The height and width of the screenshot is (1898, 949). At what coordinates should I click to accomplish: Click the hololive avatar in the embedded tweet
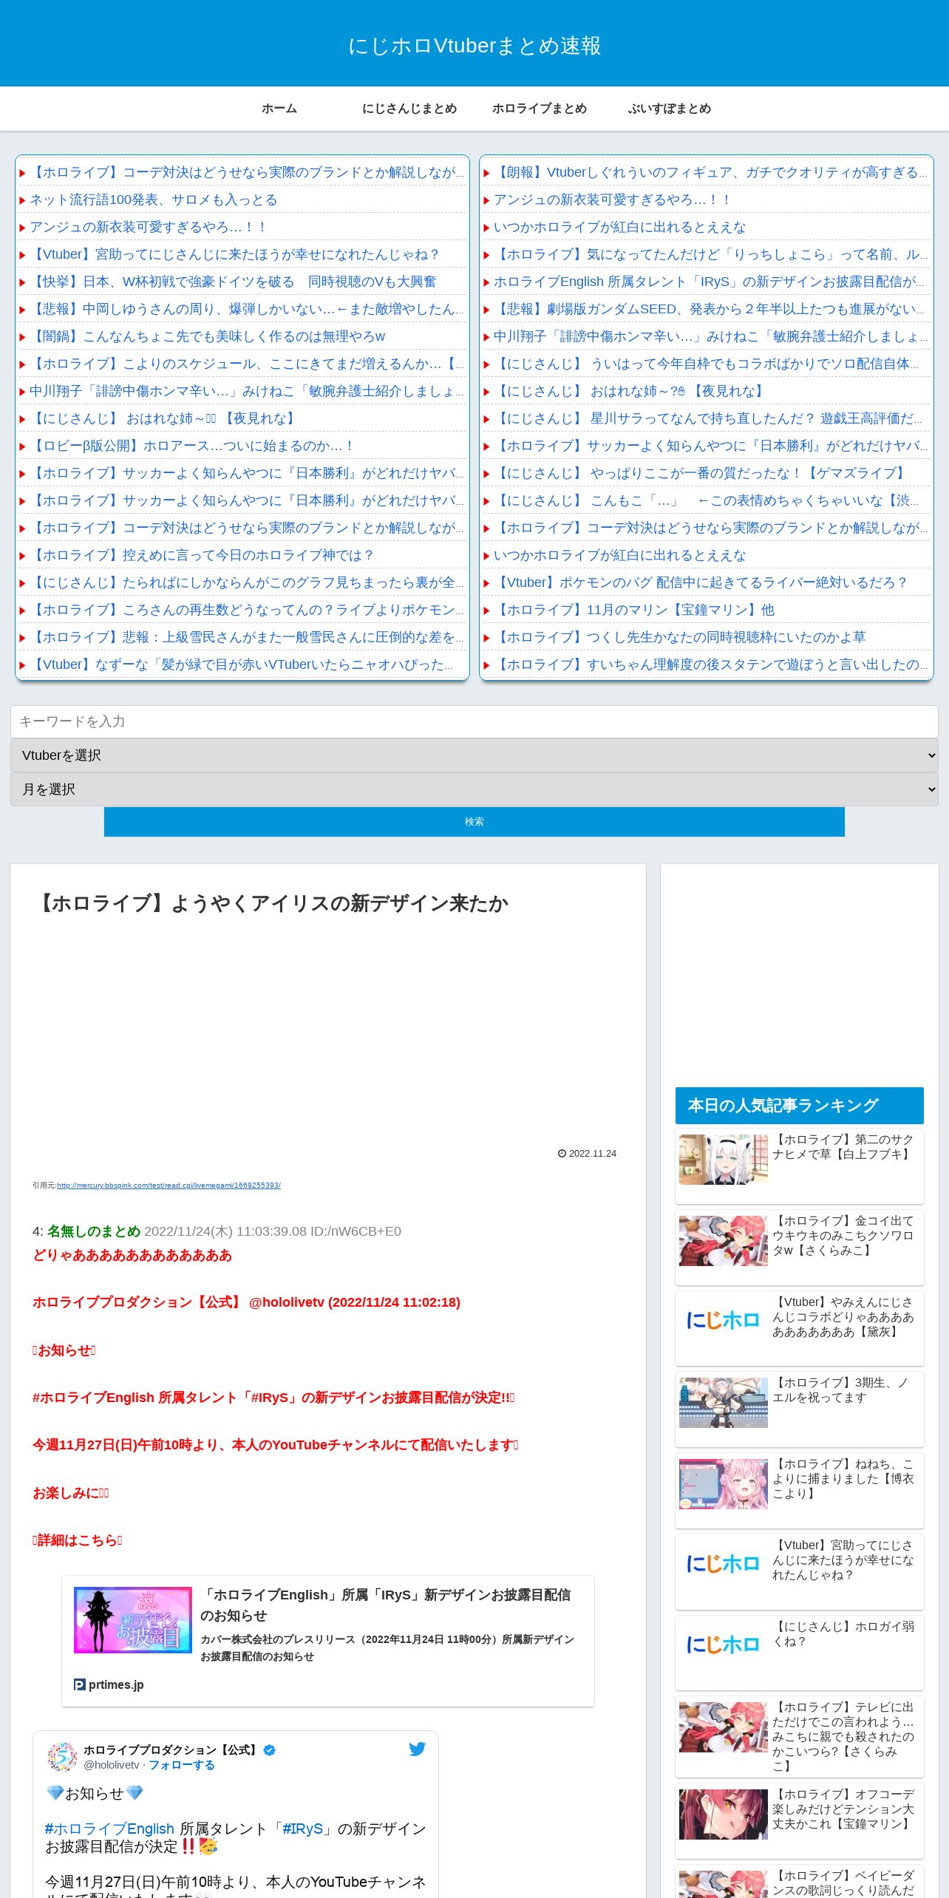62,1757
